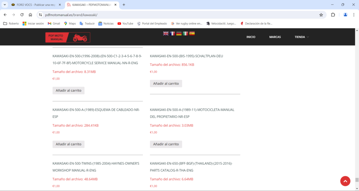The height and width of the screenshot is (191, 359).
Task: Open EN-500 Twins Haynes workshop manual link
Action: (96, 167)
